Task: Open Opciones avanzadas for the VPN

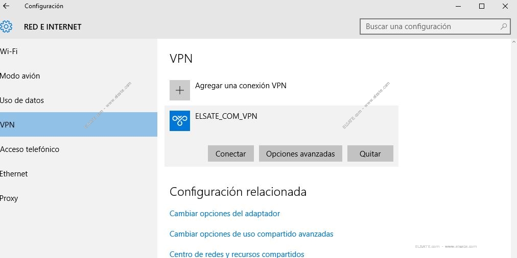Action: 300,153
